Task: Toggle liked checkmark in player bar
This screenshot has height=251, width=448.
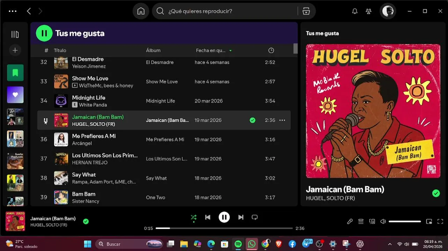Action: (86, 221)
